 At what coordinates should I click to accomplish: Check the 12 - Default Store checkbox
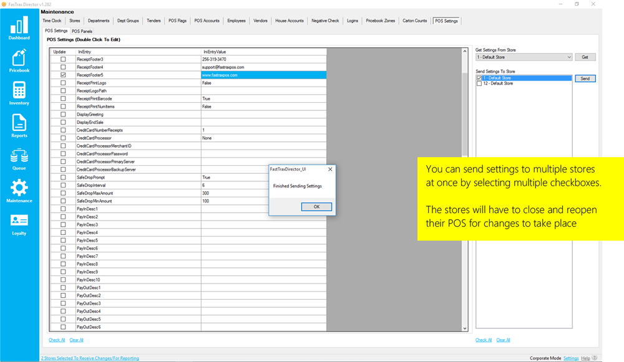479,84
